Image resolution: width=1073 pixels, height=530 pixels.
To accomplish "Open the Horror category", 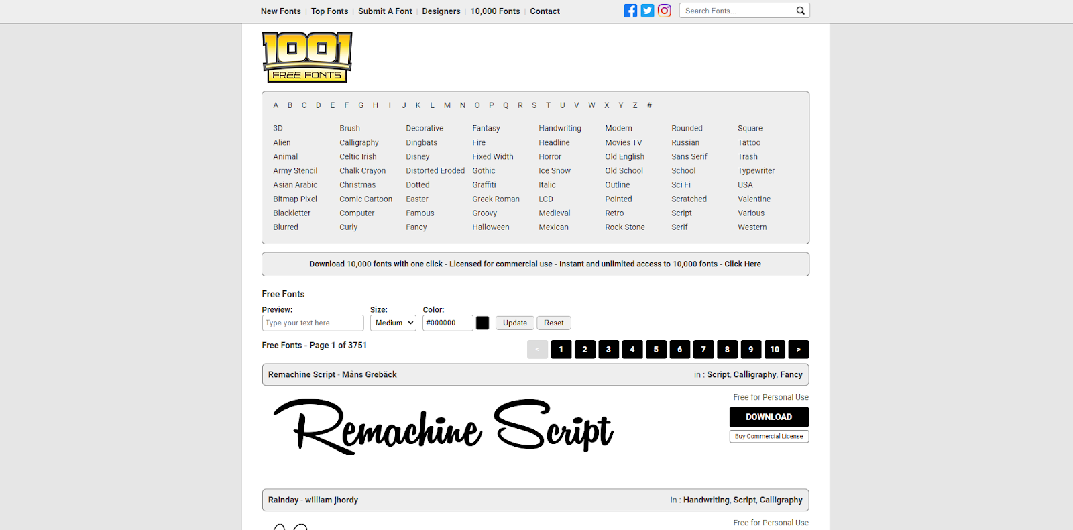I will tap(550, 156).
